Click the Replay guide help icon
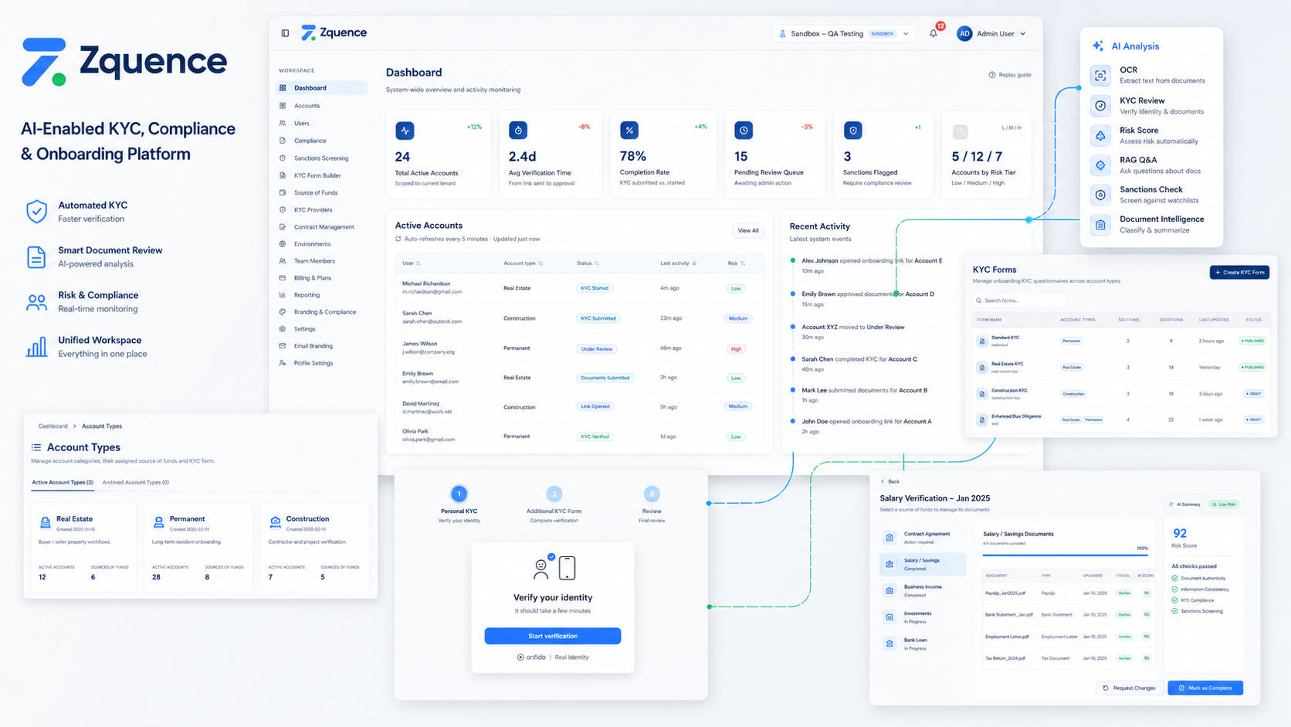1291x727 pixels. [992, 75]
